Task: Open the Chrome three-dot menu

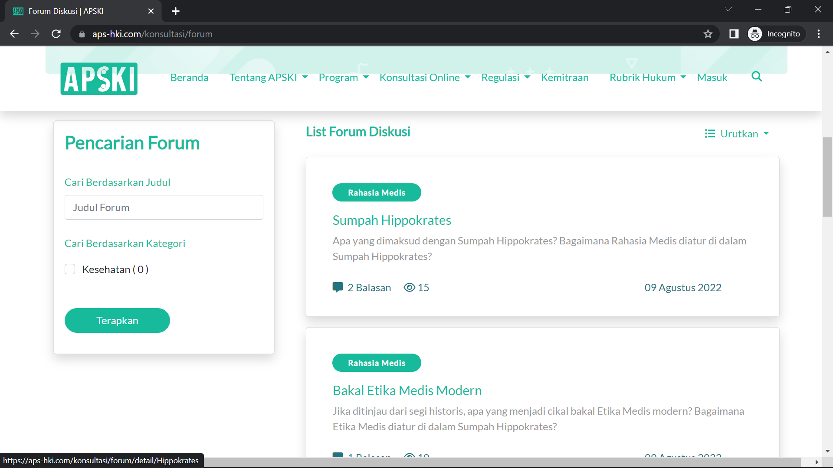Action: [819, 34]
